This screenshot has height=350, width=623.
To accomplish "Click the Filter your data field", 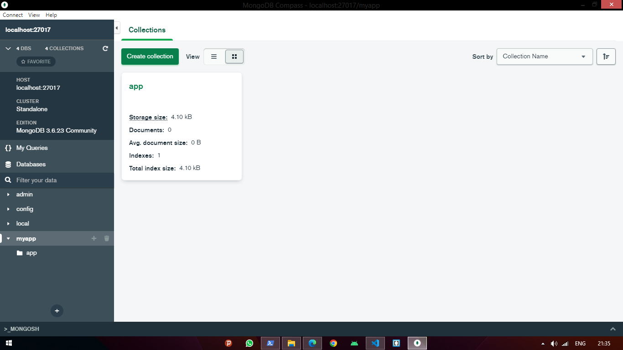I will (x=57, y=180).
